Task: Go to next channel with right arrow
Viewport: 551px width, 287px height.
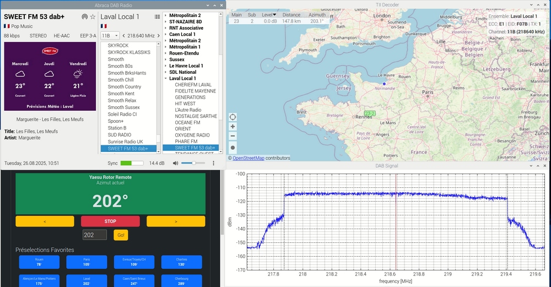Action: coord(159,35)
